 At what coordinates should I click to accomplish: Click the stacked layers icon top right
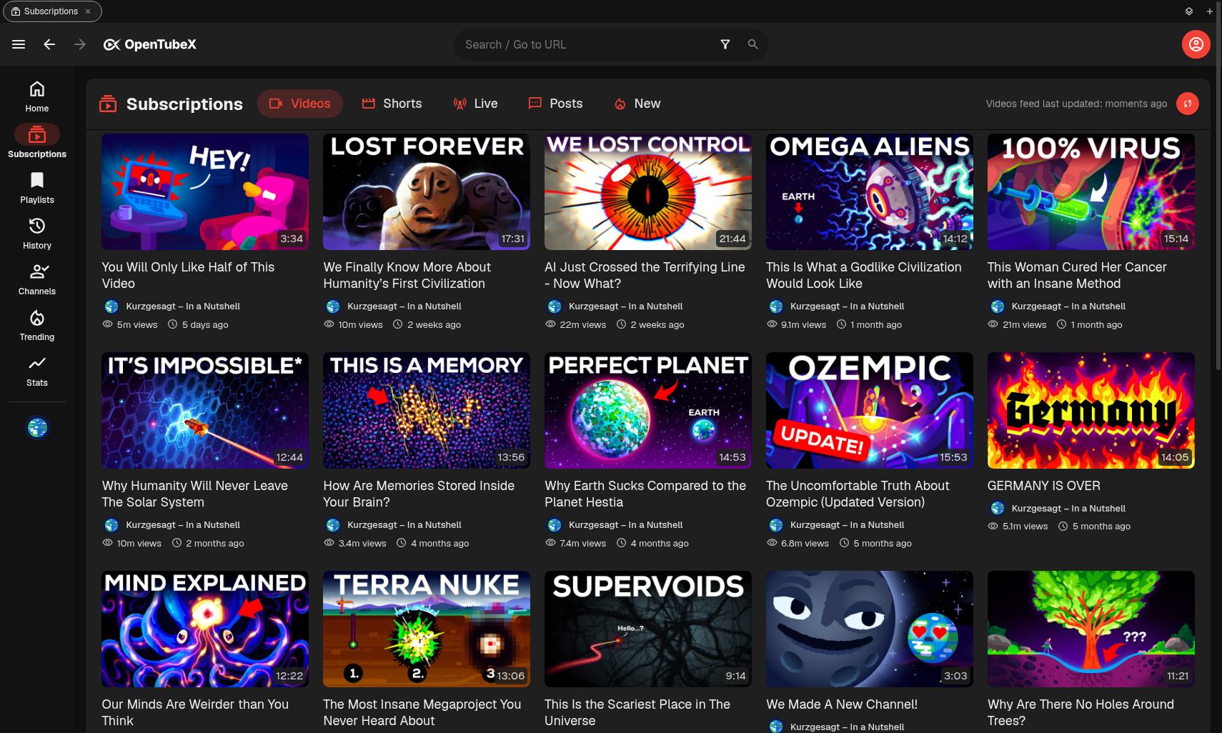point(1189,11)
